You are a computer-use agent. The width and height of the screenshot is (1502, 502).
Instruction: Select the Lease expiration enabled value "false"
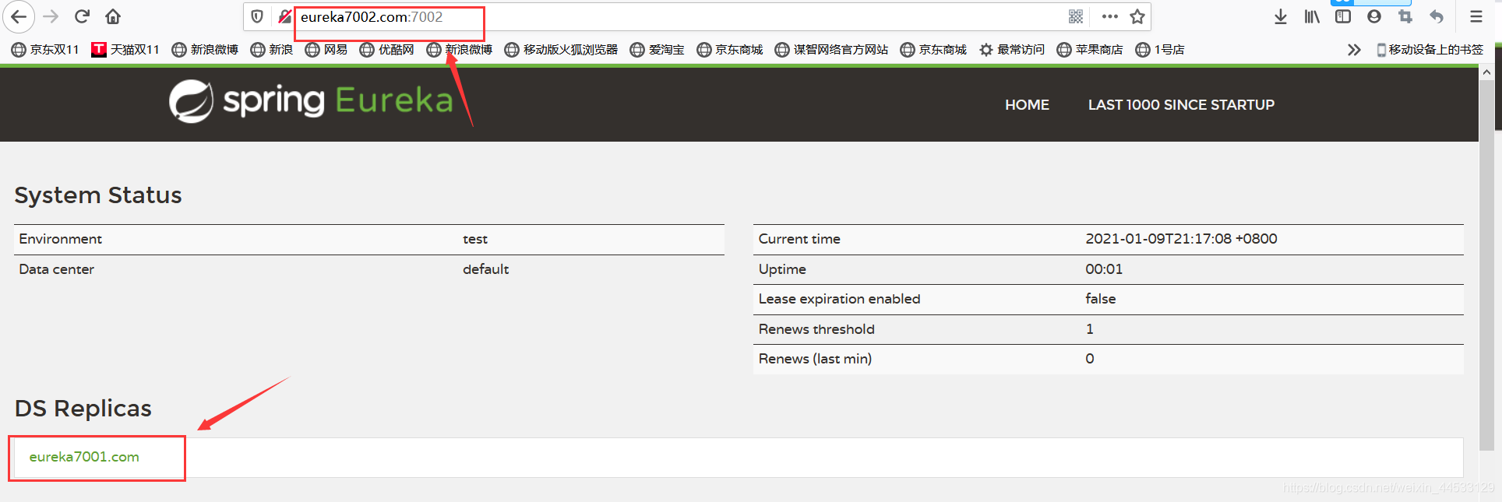pyautogui.click(x=1100, y=299)
